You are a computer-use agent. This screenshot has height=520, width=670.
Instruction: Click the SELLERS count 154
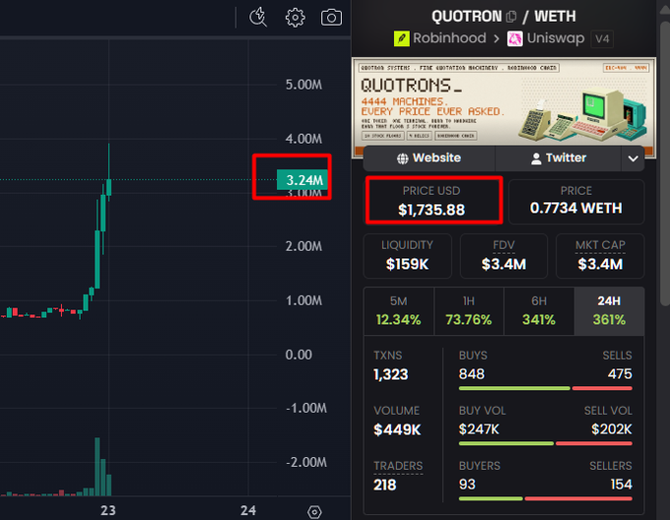click(621, 485)
